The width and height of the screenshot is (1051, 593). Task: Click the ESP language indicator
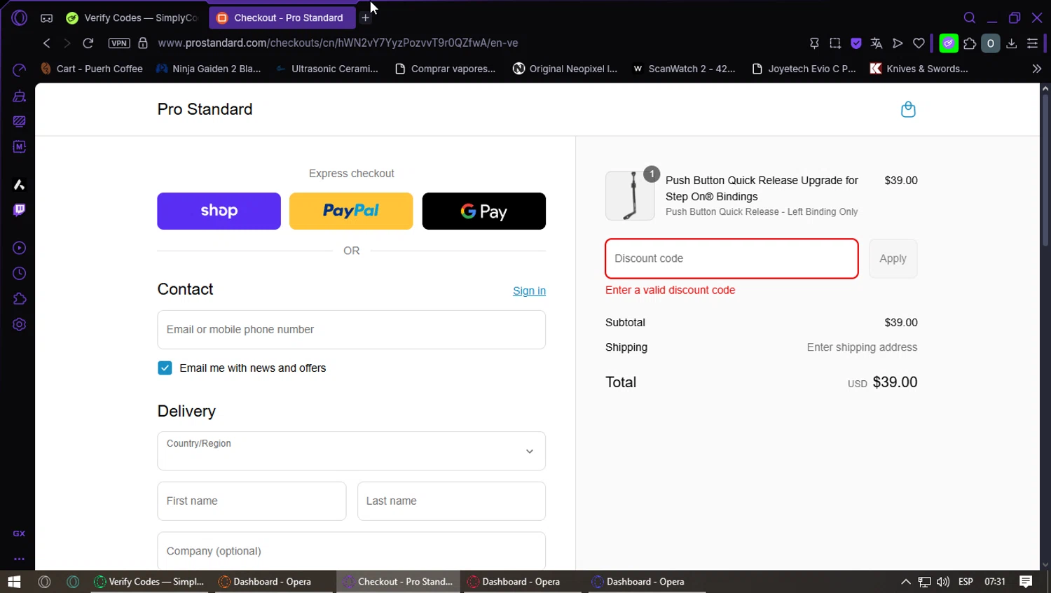[x=966, y=582]
